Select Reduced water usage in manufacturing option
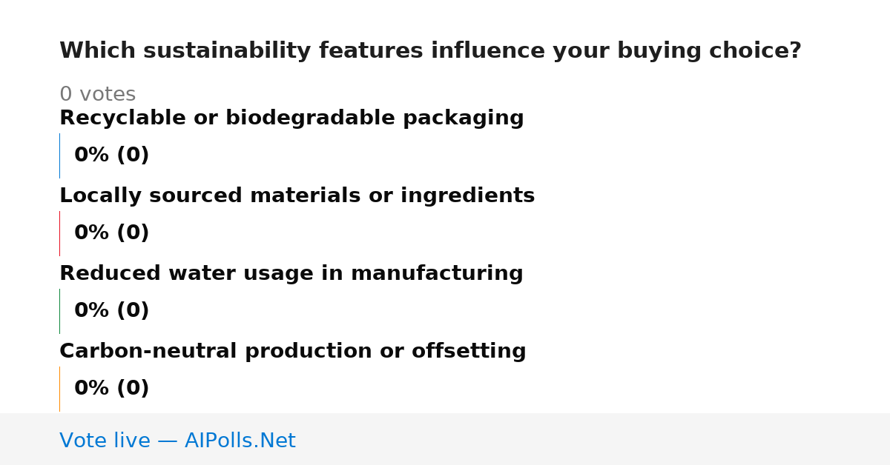This screenshot has height=465, width=890. pyautogui.click(x=291, y=274)
